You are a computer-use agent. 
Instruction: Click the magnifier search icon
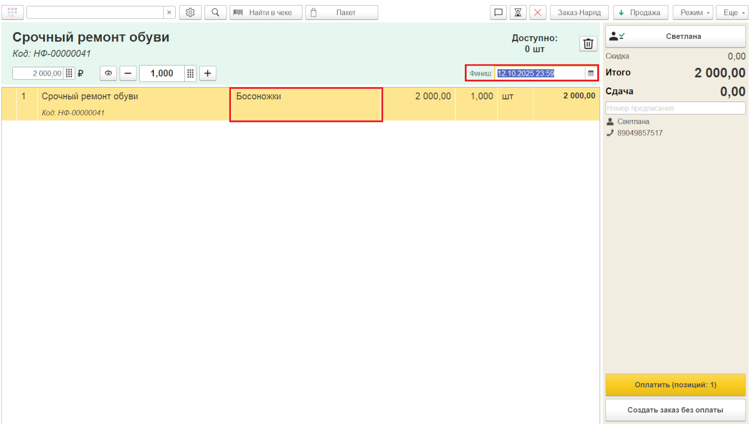(x=215, y=12)
